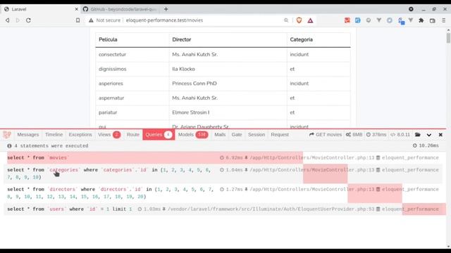Click the bookmark icon beside address bar
Viewport: 451px width, 253px height.
coord(78,20)
